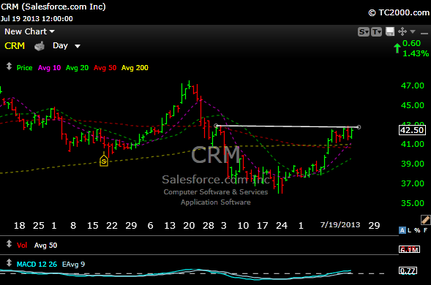Viewport: 431px width, 285px height.
Task: Select the L logarithmic scale toggle
Action: point(409,230)
